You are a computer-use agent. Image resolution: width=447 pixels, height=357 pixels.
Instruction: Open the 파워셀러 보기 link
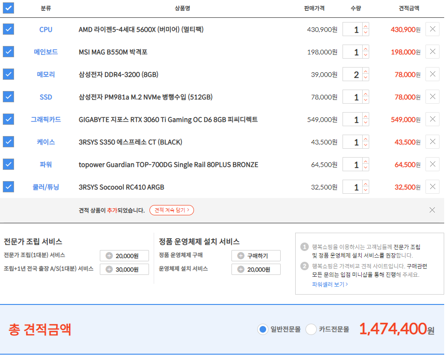point(330,284)
